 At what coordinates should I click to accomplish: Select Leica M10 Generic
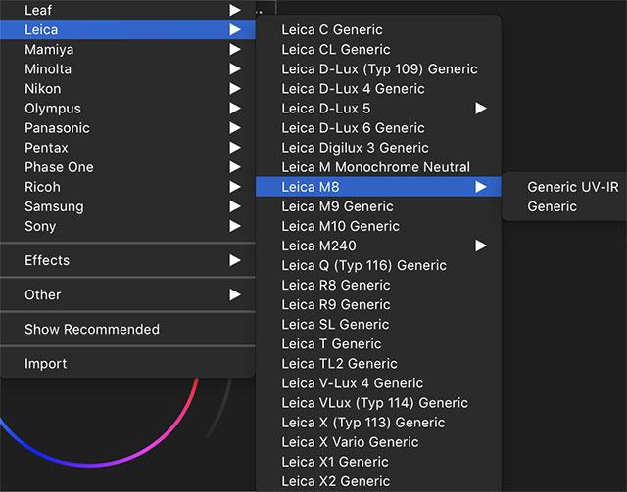click(x=378, y=226)
